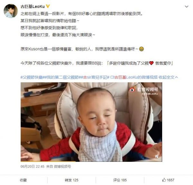Viewport: 193px width, 185px height.
Task: Open the 古巨基LeoKu username link
Action: coord(32,6)
